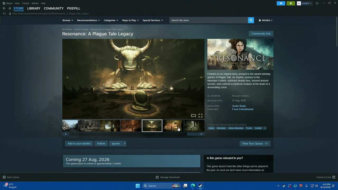Launch Microsoft Edge from the taskbar

[193, 186]
